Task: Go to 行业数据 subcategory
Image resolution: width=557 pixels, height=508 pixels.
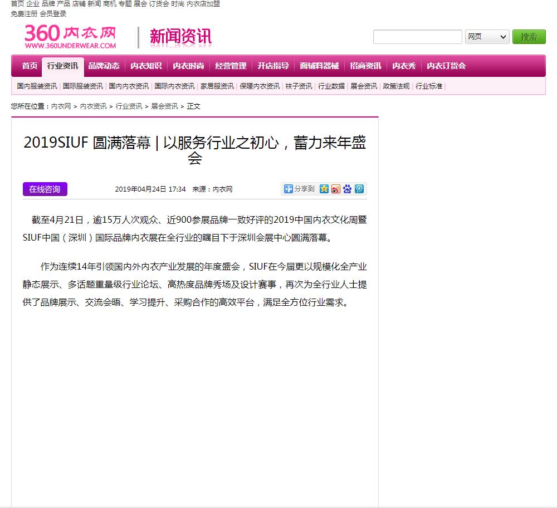Action: point(331,86)
